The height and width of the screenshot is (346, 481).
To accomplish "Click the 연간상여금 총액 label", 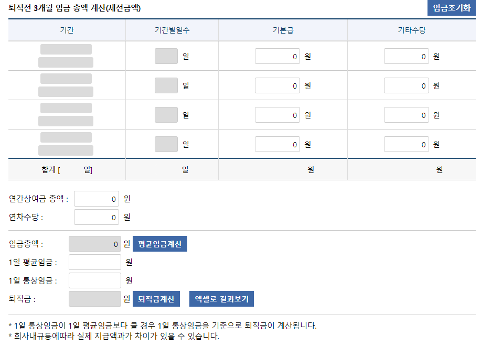I will (x=38, y=199).
